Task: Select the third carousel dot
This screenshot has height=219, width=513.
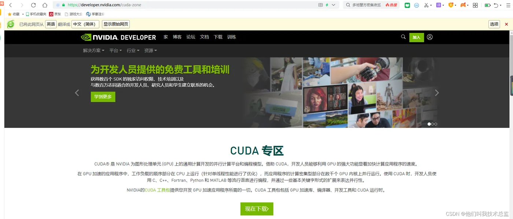Action: click(436, 124)
